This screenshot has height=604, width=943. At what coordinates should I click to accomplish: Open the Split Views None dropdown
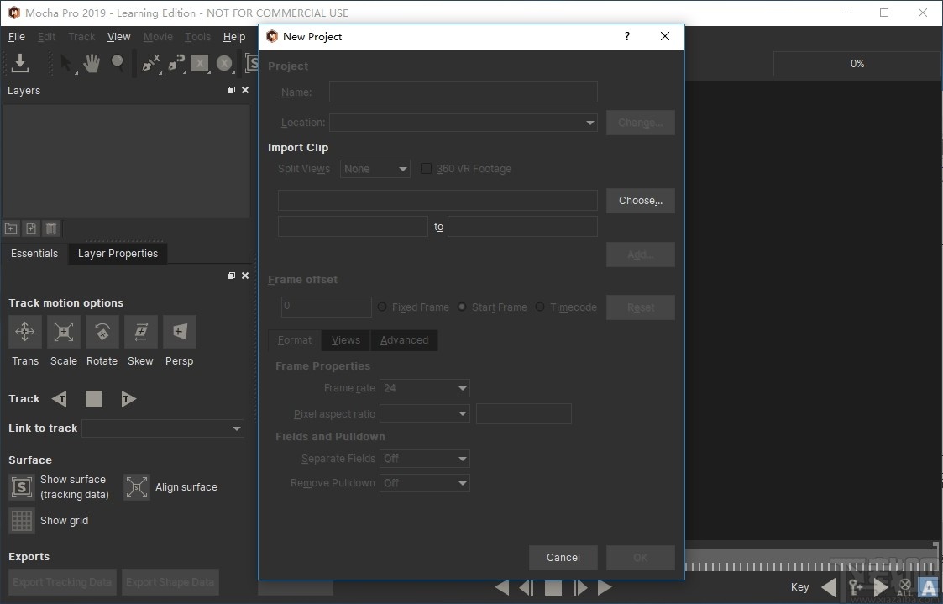tap(375, 169)
